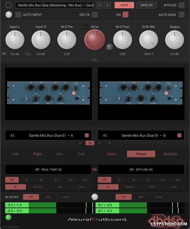Set real time oversampling to 4x
The image size is (190, 229).
coord(41,180)
